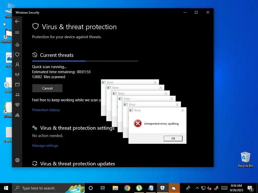Show hidden system tray icons
The height and width of the screenshot is (193, 258).
point(197,188)
